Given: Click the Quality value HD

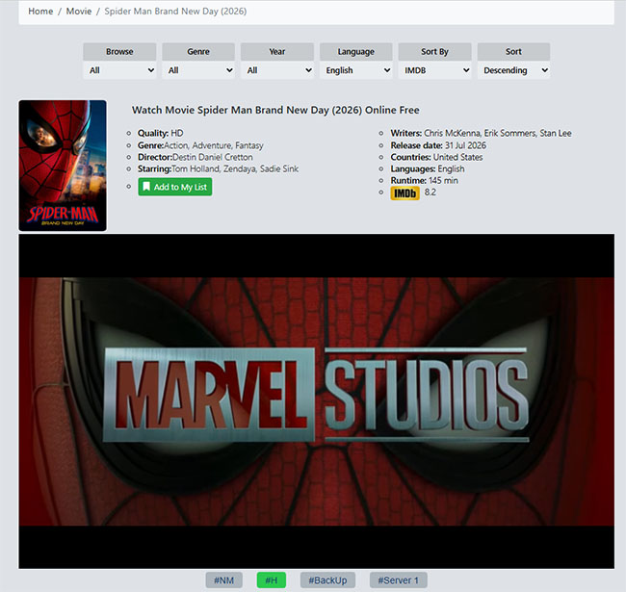Looking at the screenshot, I should tap(177, 133).
